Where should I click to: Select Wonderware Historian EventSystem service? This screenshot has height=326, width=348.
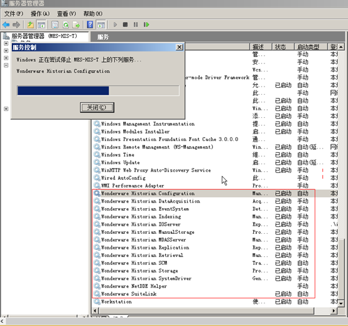(145, 209)
